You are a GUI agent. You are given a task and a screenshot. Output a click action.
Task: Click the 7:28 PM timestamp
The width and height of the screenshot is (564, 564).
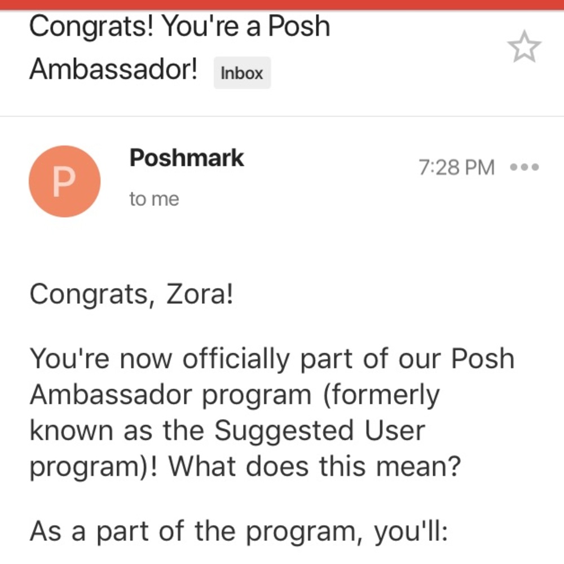tap(456, 168)
